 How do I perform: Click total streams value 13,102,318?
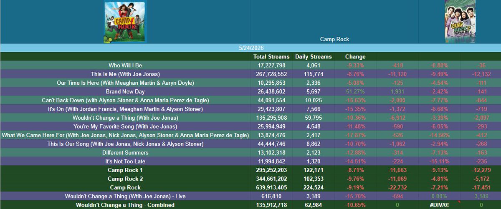(271, 153)
